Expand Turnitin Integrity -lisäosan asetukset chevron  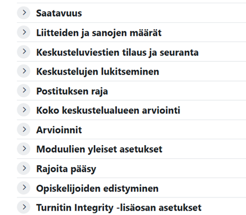tap(24, 207)
